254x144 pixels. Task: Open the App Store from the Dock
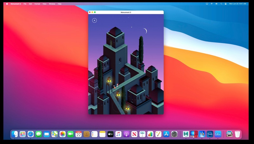(166, 134)
